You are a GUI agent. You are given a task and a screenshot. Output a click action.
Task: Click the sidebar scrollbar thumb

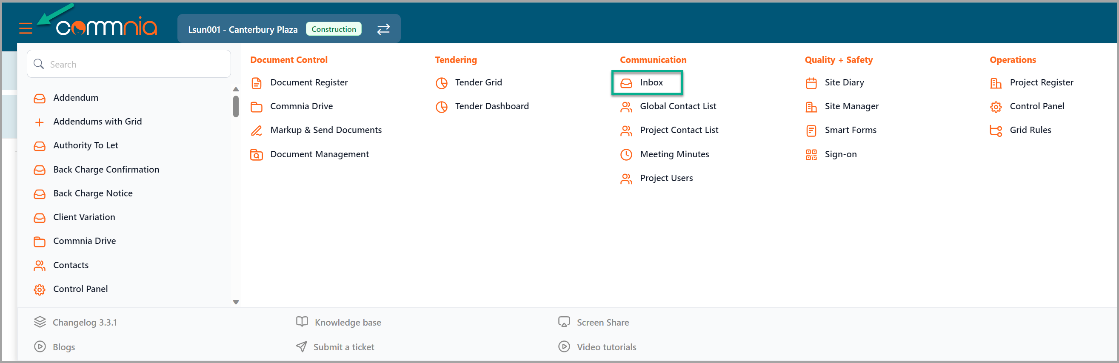[236, 106]
